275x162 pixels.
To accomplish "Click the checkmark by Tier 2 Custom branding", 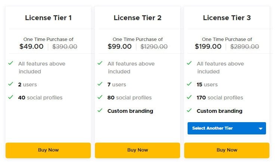I will 100,110.
